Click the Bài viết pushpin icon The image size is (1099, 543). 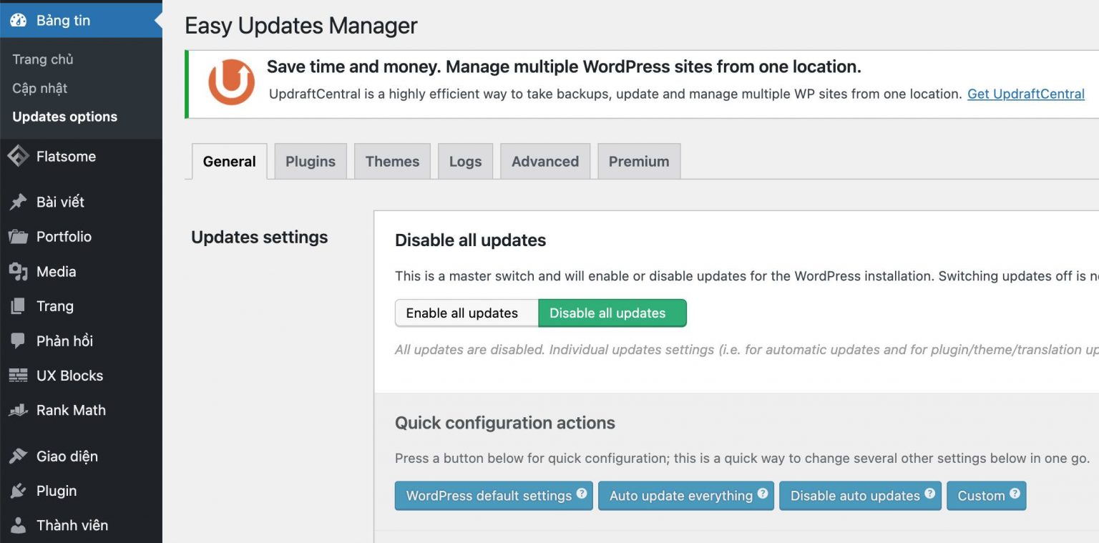(x=18, y=202)
